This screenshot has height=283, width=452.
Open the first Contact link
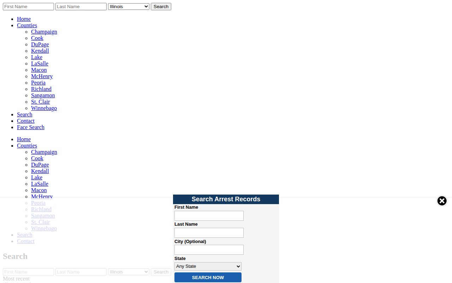[26, 121]
